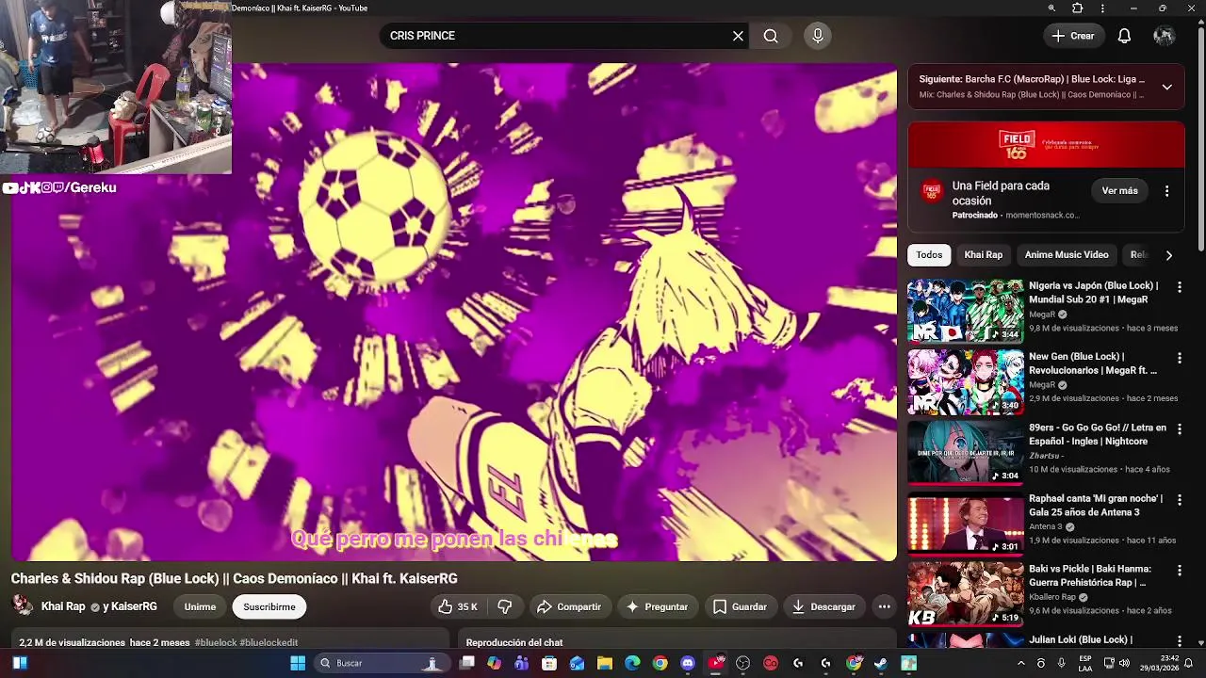Viewport: 1206px width, 678px height.
Task: Open Discord from the taskbar
Action: click(x=688, y=663)
